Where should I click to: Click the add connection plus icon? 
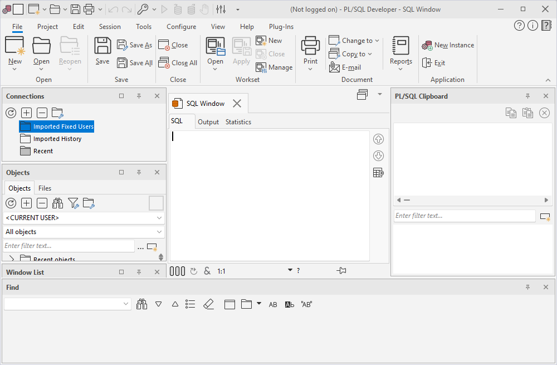pyautogui.click(x=27, y=113)
